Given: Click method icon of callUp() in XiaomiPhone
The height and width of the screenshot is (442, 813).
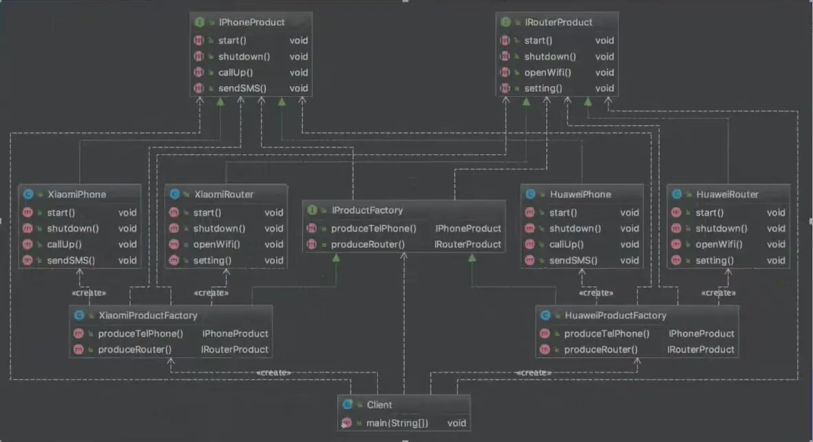Looking at the screenshot, I should (x=28, y=244).
